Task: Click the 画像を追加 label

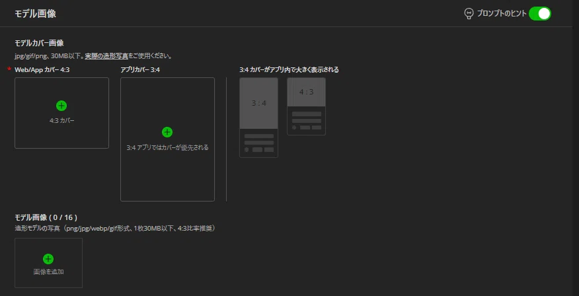Action: coord(48,272)
